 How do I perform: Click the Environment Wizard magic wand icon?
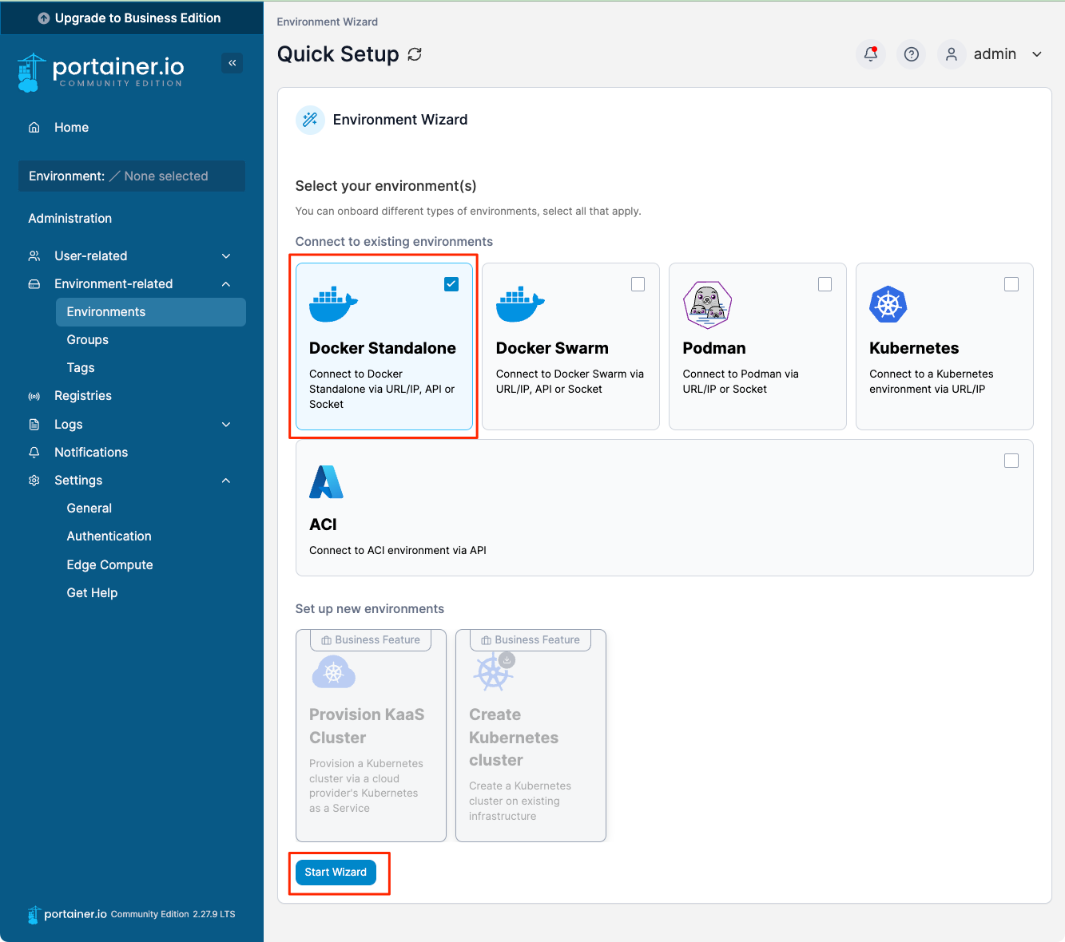(310, 120)
